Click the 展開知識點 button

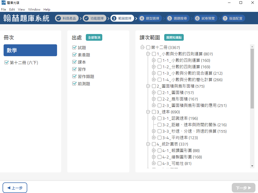coord(174,37)
